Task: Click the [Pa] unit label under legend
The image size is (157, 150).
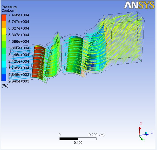Action: pyautogui.click(x=5, y=86)
